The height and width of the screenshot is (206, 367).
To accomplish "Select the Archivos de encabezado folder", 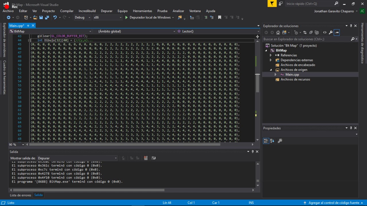I will [x=298, y=65].
